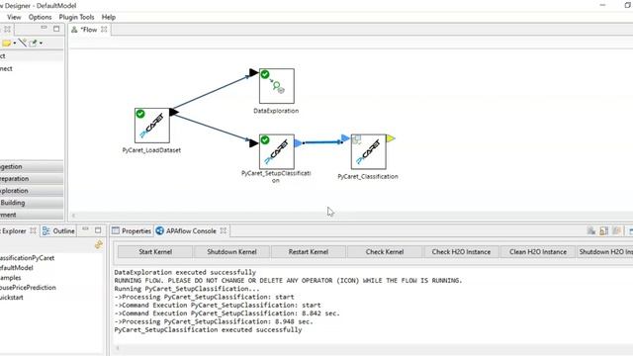Close the Explorer view tab
Screen dimensions: 633x356
tap(33, 230)
